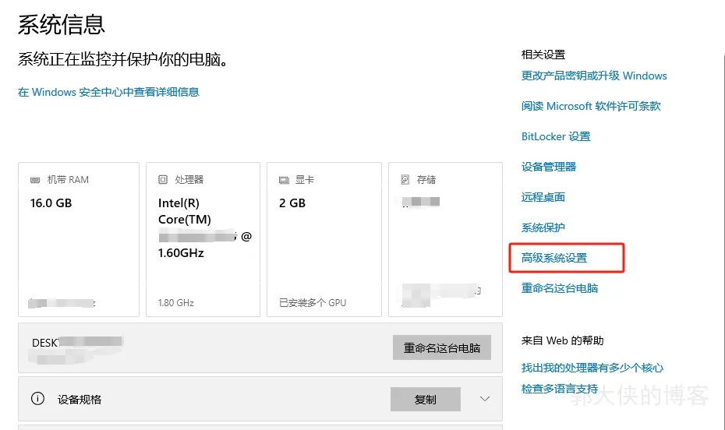Open 设备管理器 link
Viewport: 725px width, 430px height.
coord(548,167)
